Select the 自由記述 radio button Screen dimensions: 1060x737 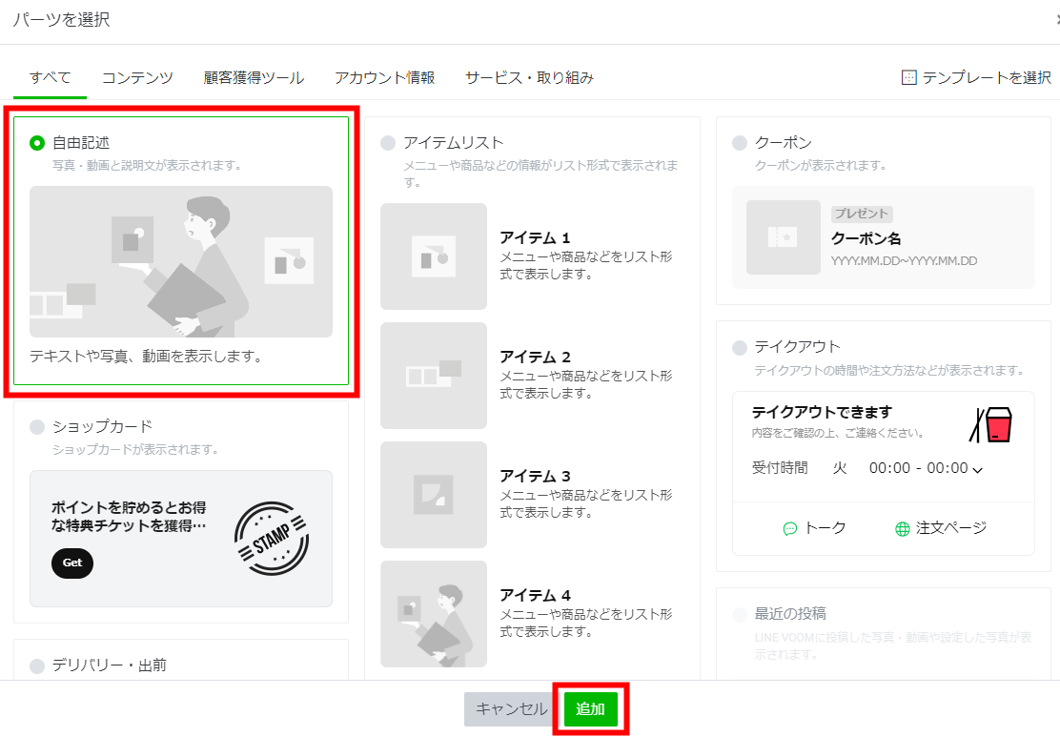click(x=37, y=143)
